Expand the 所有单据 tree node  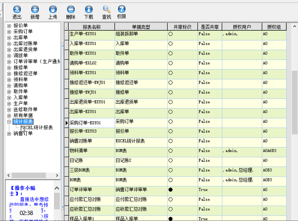tap(9, 116)
